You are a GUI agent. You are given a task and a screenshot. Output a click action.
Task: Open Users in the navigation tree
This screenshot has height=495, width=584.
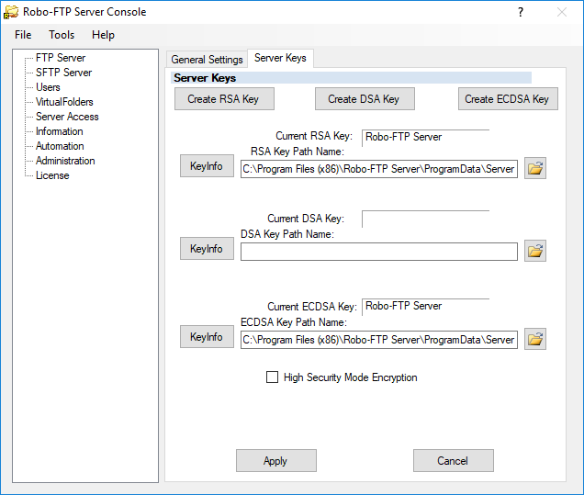[48, 87]
